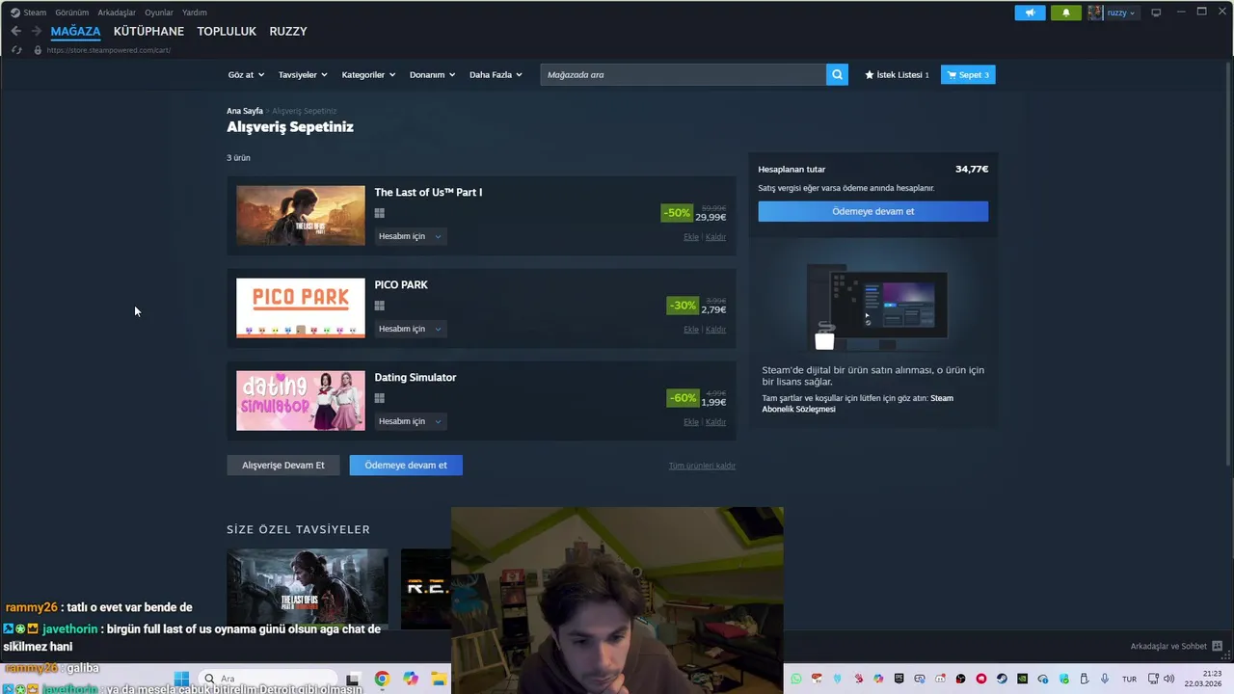Open WhatsApp tray icon
Screen dimensions: 1234x694
796,679
